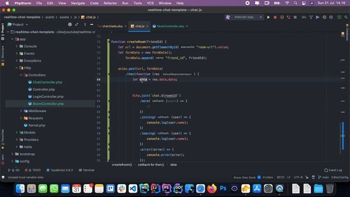This screenshot has width=350, height=197.
Task: Toggle the Git tool window in the bottom bar
Action: click(14, 170)
